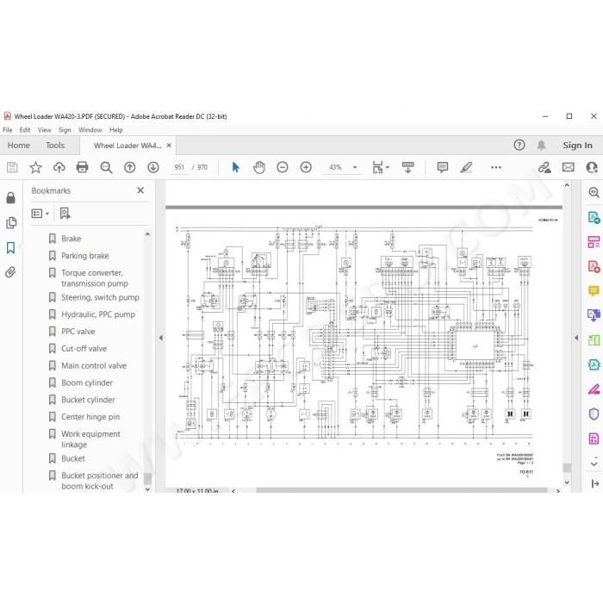
Task: Open the Parking brake bookmark
Action: coord(85,256)
